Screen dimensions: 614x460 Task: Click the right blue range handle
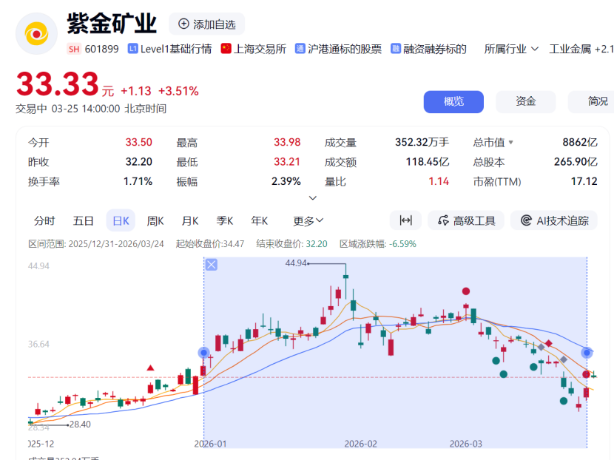coord(587,353)
